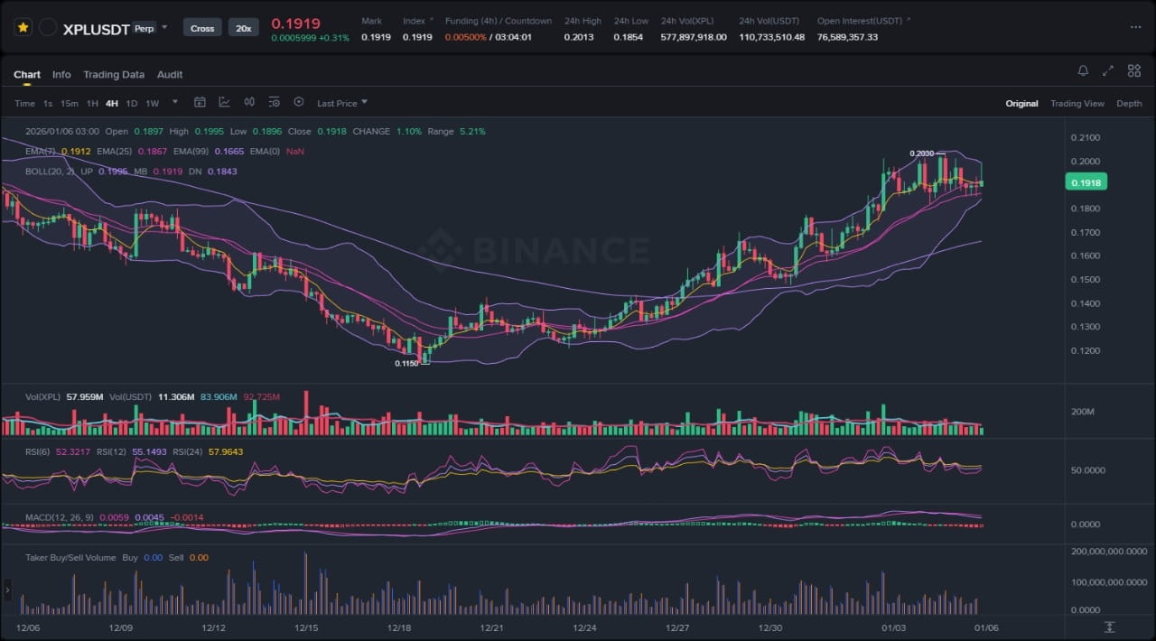The image size is (1156, 641).
Task: Open the technical indicators icon
Action: tap(224, 102)
